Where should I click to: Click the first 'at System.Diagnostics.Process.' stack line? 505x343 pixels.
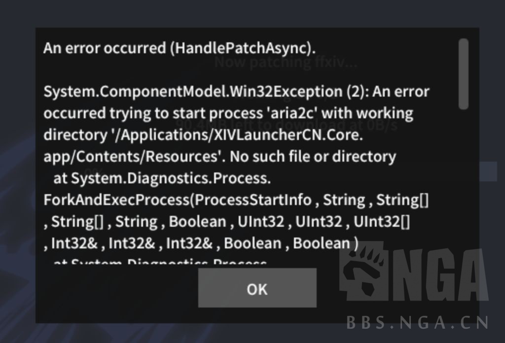(x=162, y=178)
